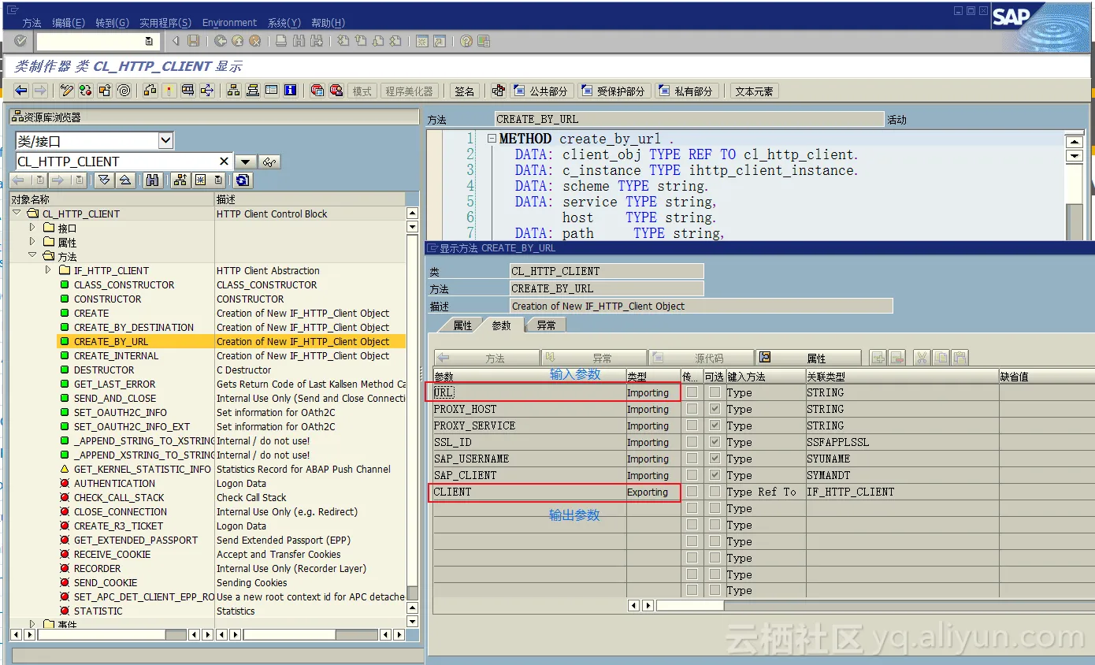Toggle the Pass-by-value checkbox for the URL parameter

tap(692, 392)
